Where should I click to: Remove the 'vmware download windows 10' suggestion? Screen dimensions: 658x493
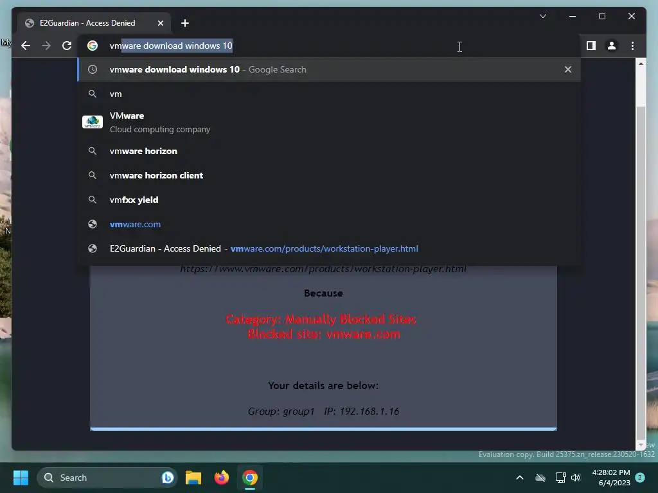point(568,69)
